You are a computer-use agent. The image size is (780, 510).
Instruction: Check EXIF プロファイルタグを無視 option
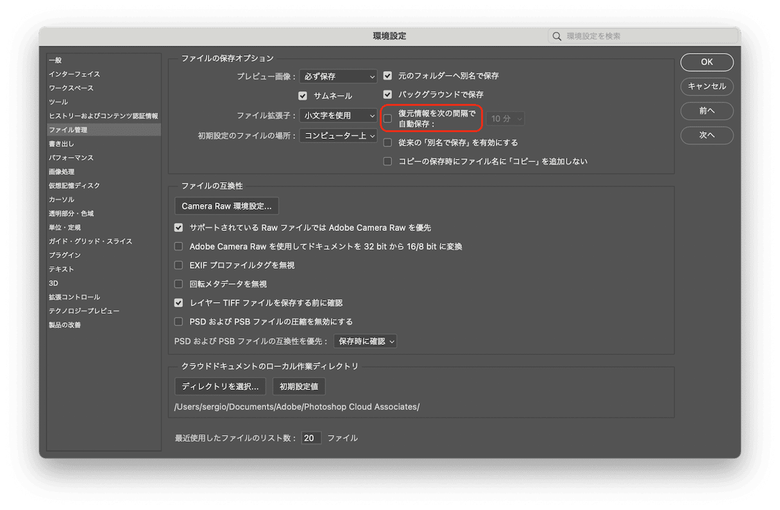pyautogui.click(x=179, y=265)
